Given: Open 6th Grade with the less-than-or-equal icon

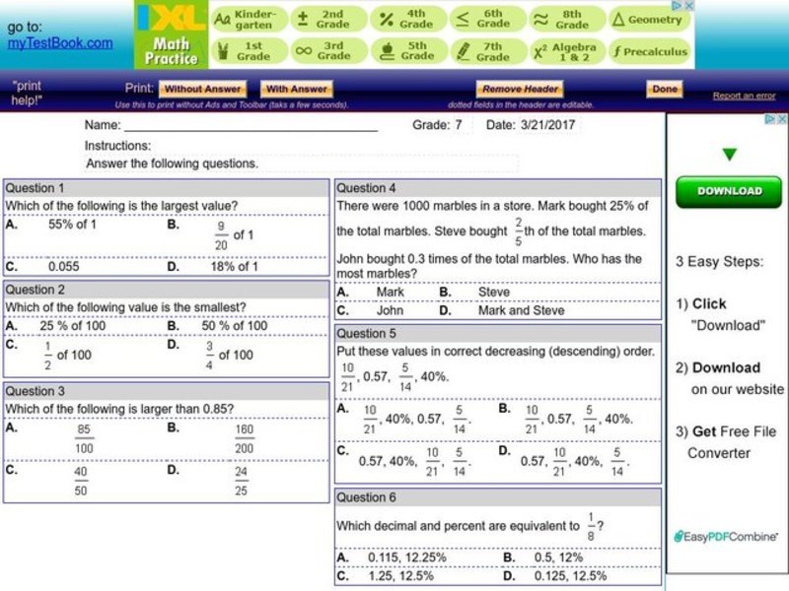Looking at the screenshot, I should (x=465, y=19).
